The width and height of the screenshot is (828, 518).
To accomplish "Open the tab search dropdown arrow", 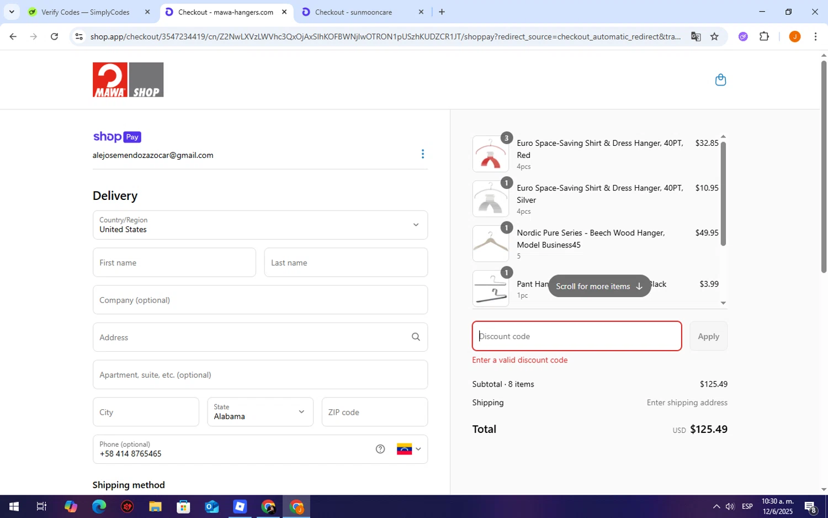I will click(x=12, y=12).
